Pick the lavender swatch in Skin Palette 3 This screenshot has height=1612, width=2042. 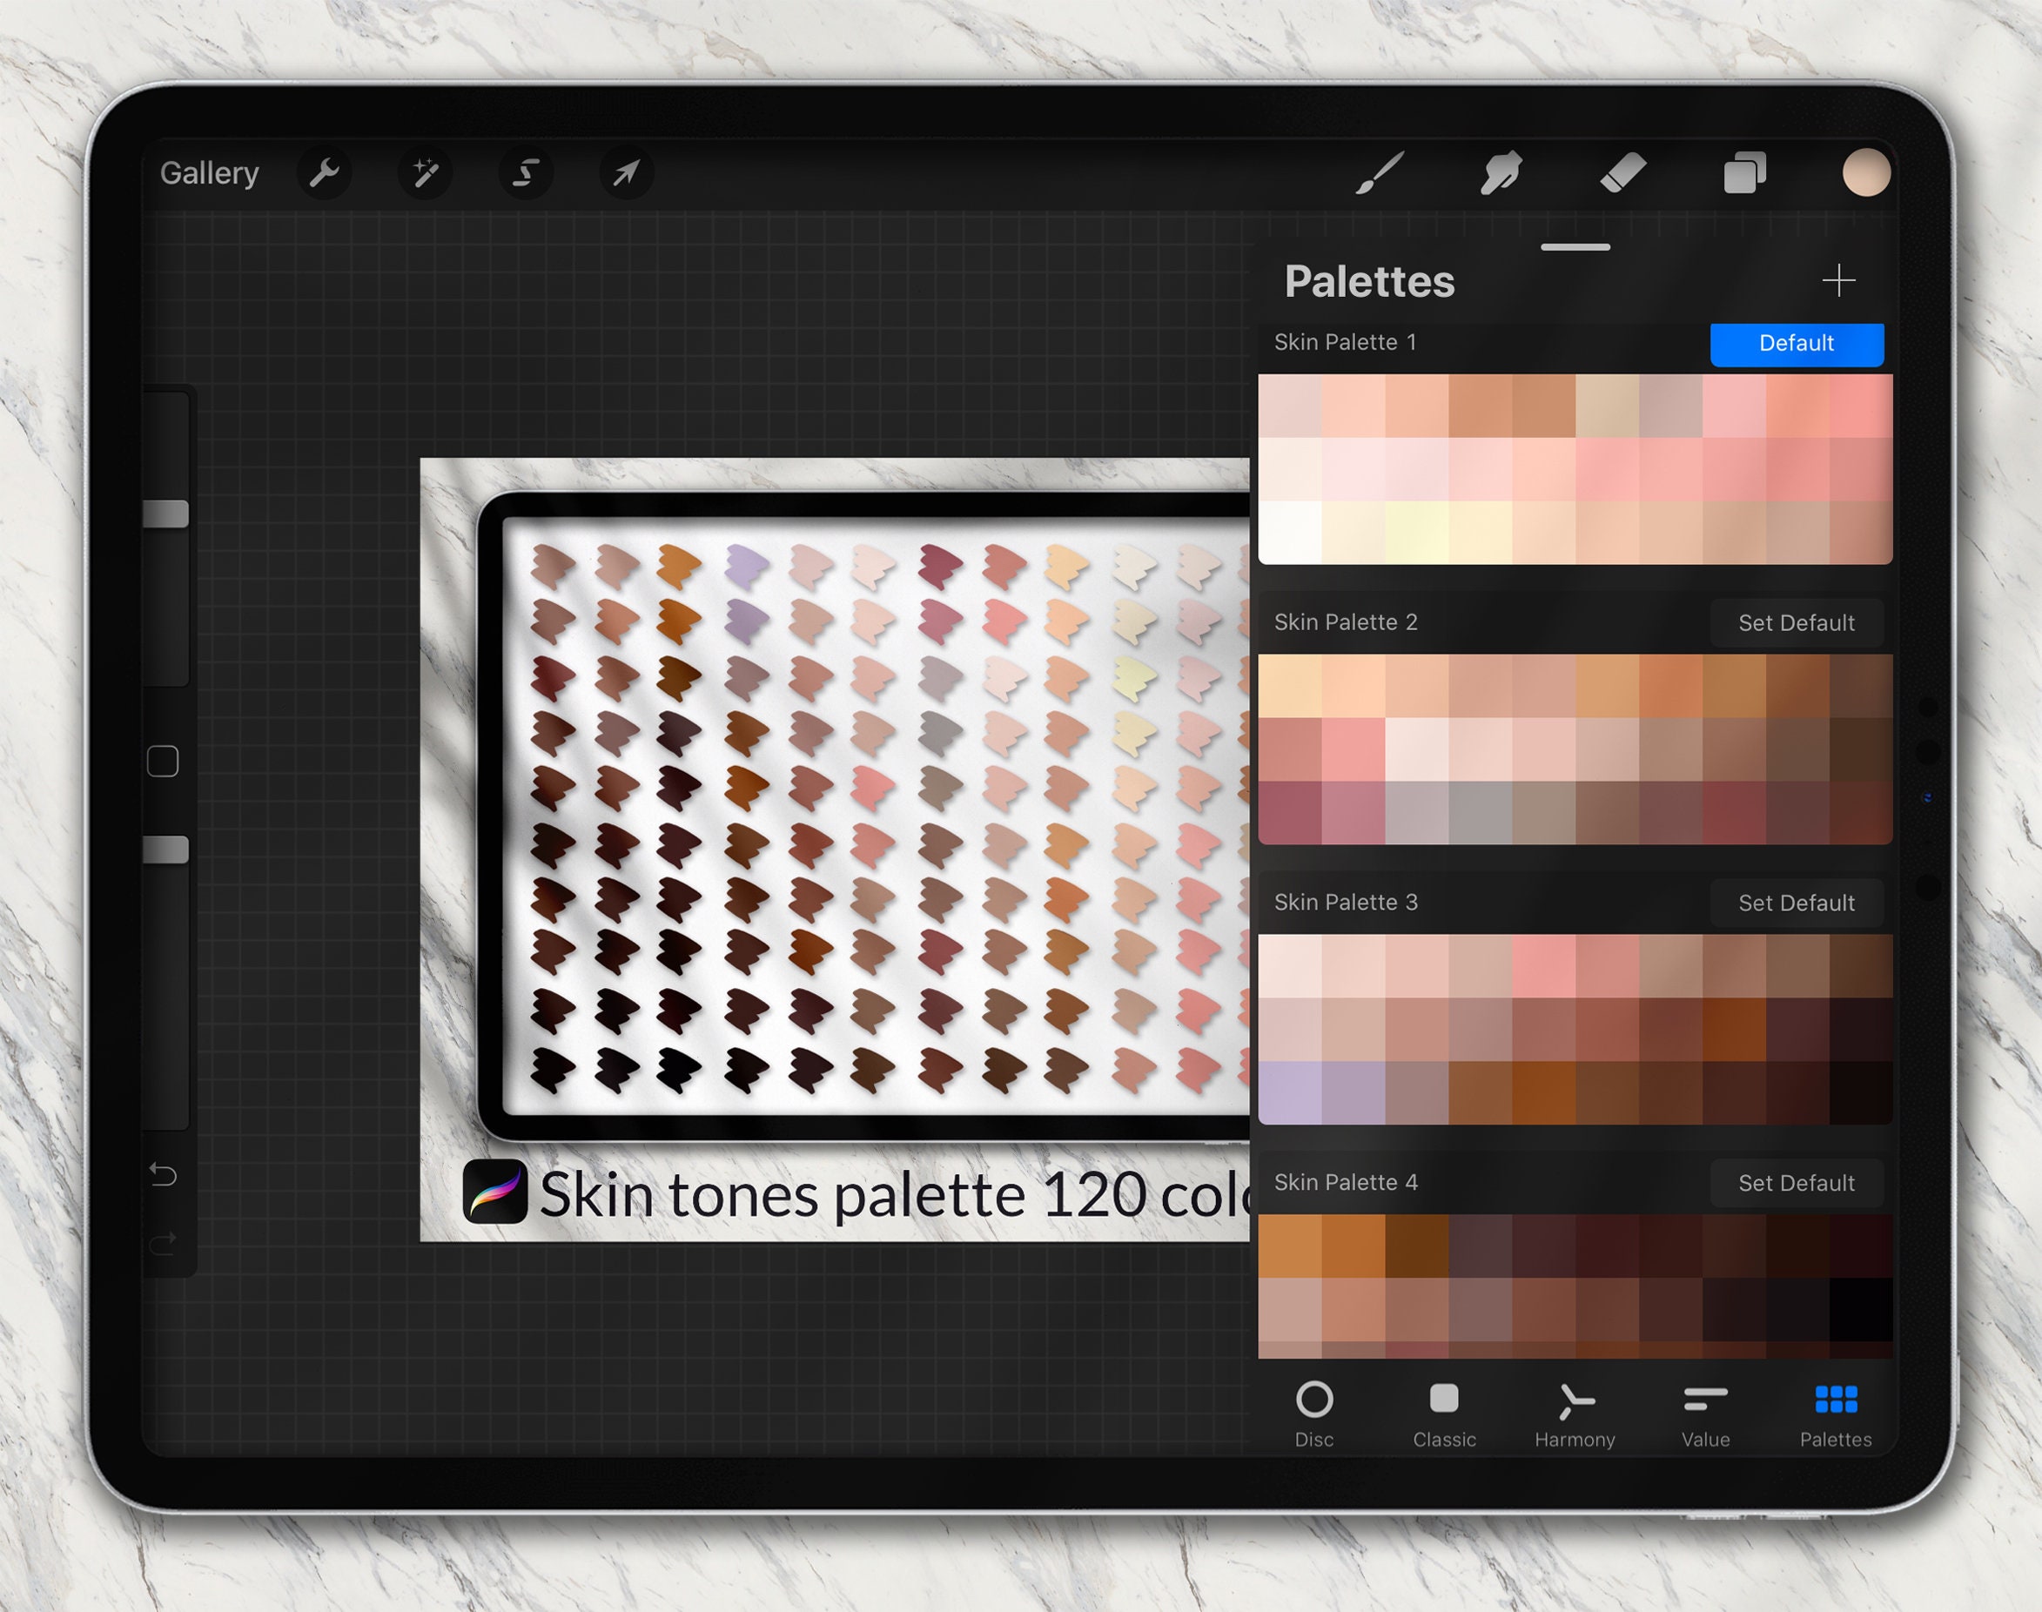point(1290,1093)
